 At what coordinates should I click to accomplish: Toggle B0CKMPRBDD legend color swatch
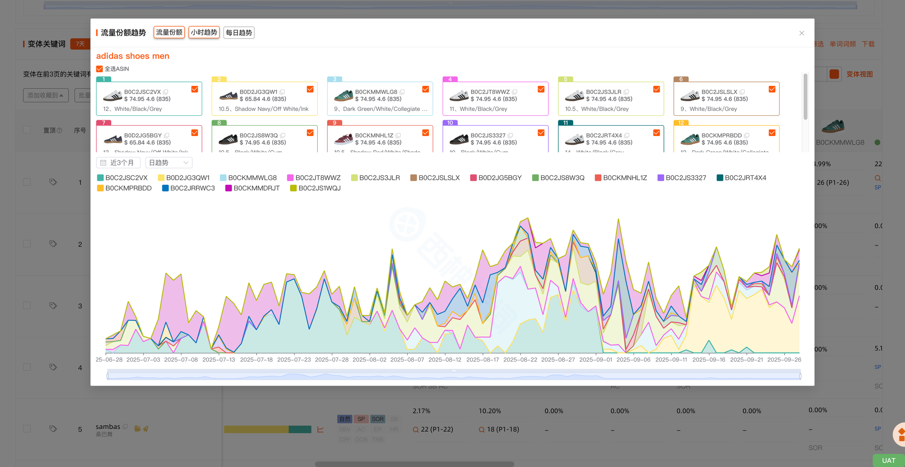pyautogui.click(x=100, y=188)
